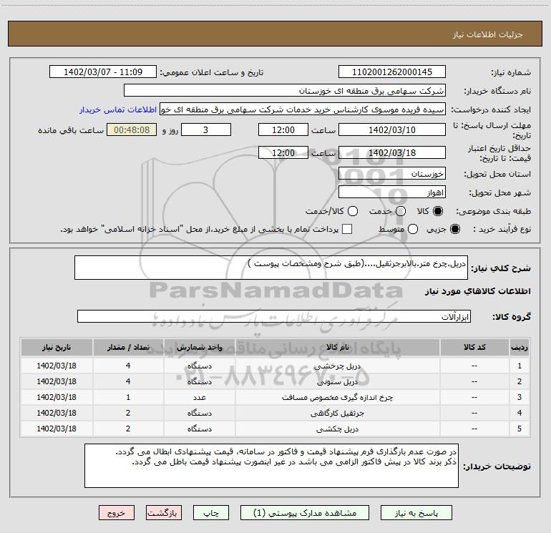The image size is (551, 533).
Task: Click the گروه کالا ابزارآلات field
Action: (274, 316)
